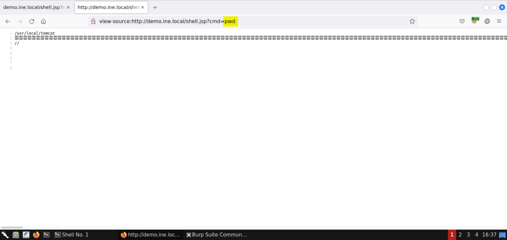Image resolution: width=507 pixels, height=240 pixels.
Task: Close the first shell.jsp tab
Action: pos(68,7)
